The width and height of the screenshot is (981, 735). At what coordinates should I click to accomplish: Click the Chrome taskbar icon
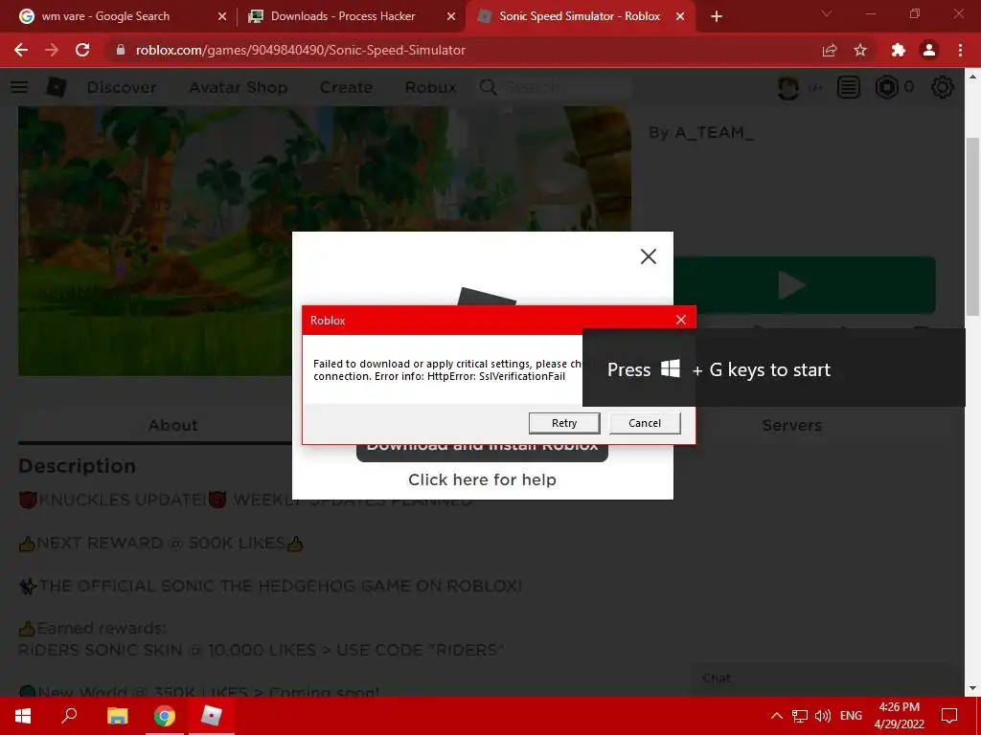[x=165, y=716]
